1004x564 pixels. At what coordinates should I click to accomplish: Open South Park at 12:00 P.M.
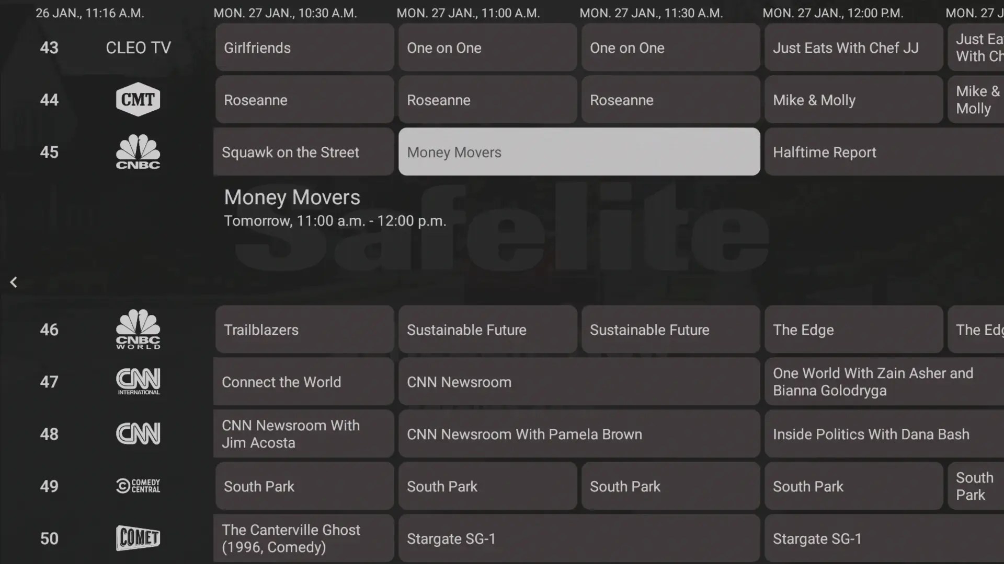pyautogui.click(x=854, y=486)
